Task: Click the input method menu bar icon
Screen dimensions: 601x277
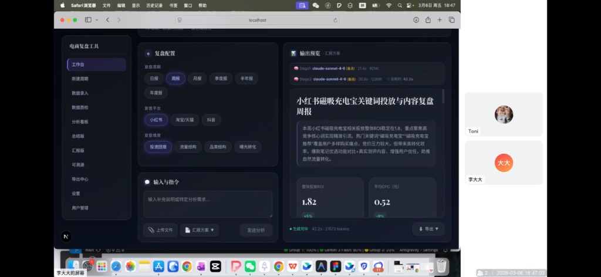Action: pos(362,5)
